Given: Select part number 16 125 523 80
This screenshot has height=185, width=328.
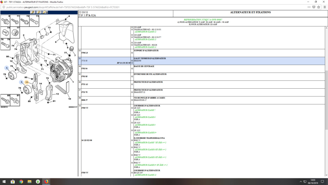Looking at the screenshot, I should 86,140.
